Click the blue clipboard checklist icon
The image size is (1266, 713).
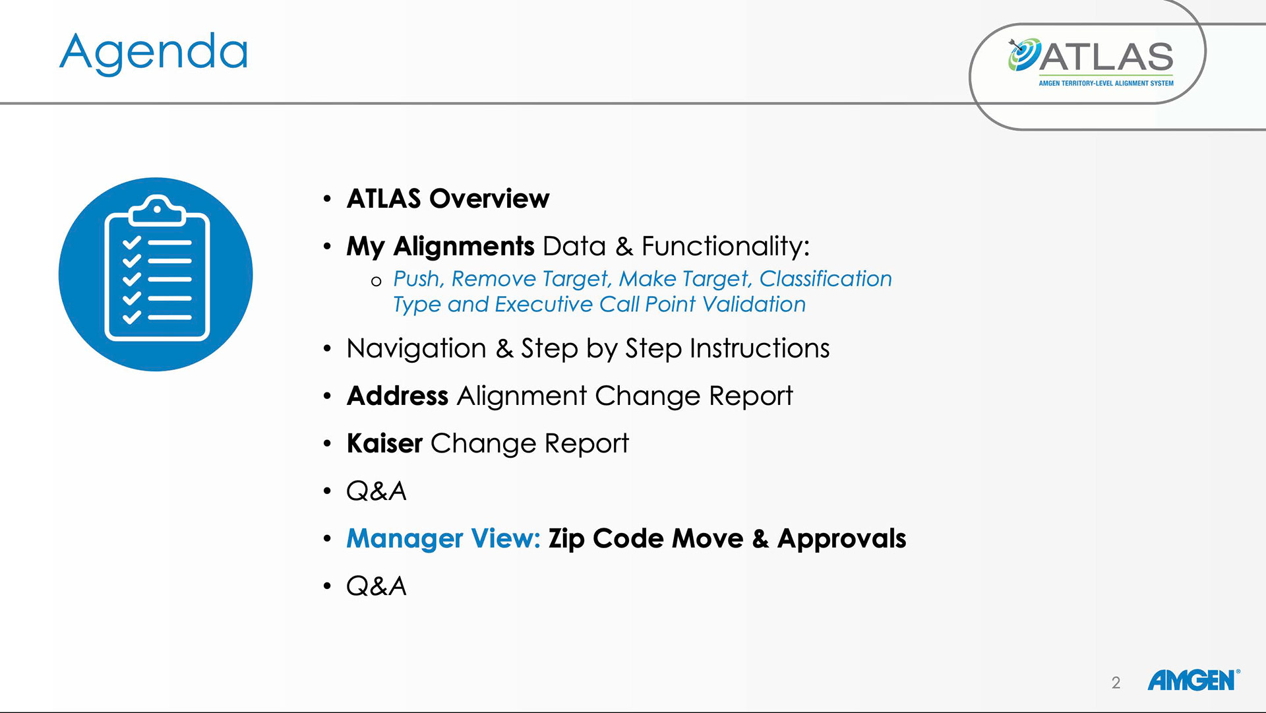tap(156, 274)
